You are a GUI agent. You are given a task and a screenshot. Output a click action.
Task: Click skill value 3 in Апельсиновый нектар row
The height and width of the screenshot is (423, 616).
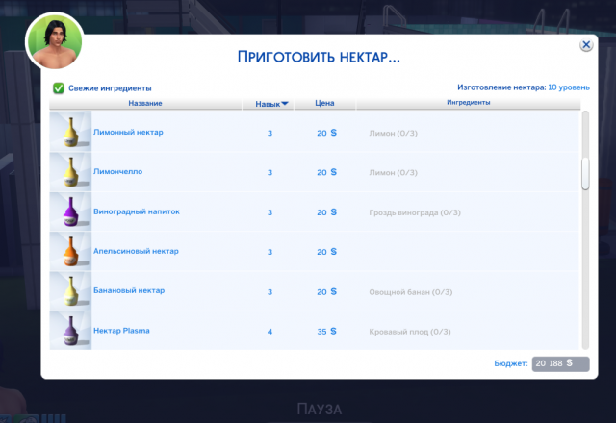[269, 252]
